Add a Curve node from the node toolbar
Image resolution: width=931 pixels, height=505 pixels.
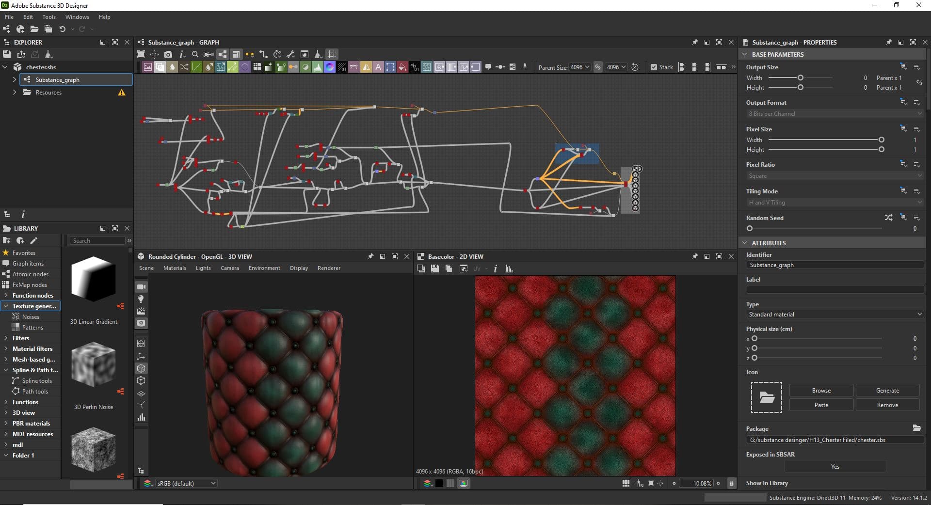point(196,67)
